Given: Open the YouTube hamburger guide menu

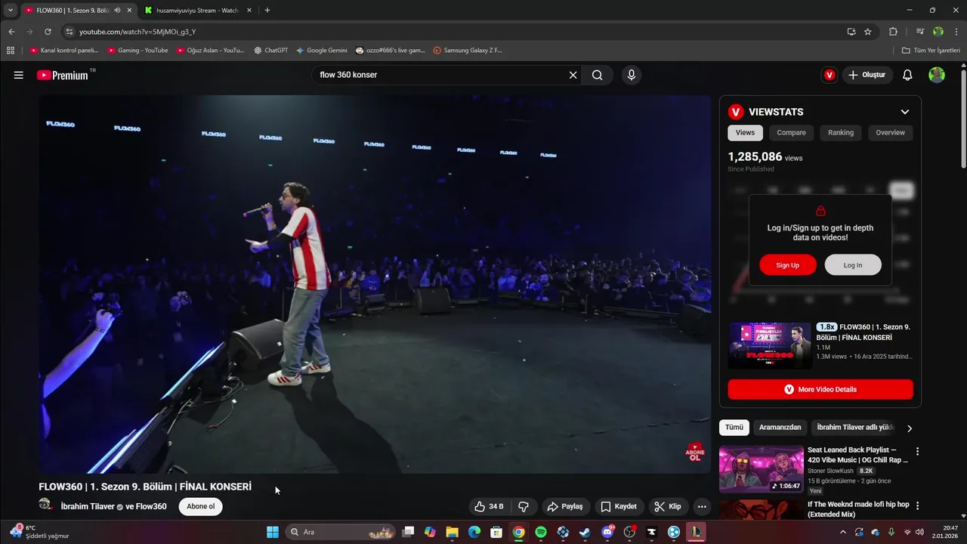Looking at the screenshot, I should click(19, 75).
